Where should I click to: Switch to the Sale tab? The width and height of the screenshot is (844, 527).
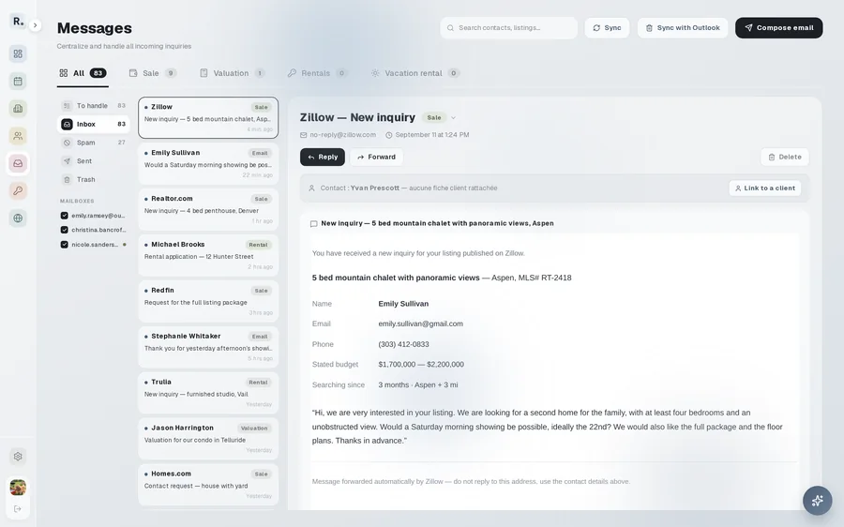[153, 73]
